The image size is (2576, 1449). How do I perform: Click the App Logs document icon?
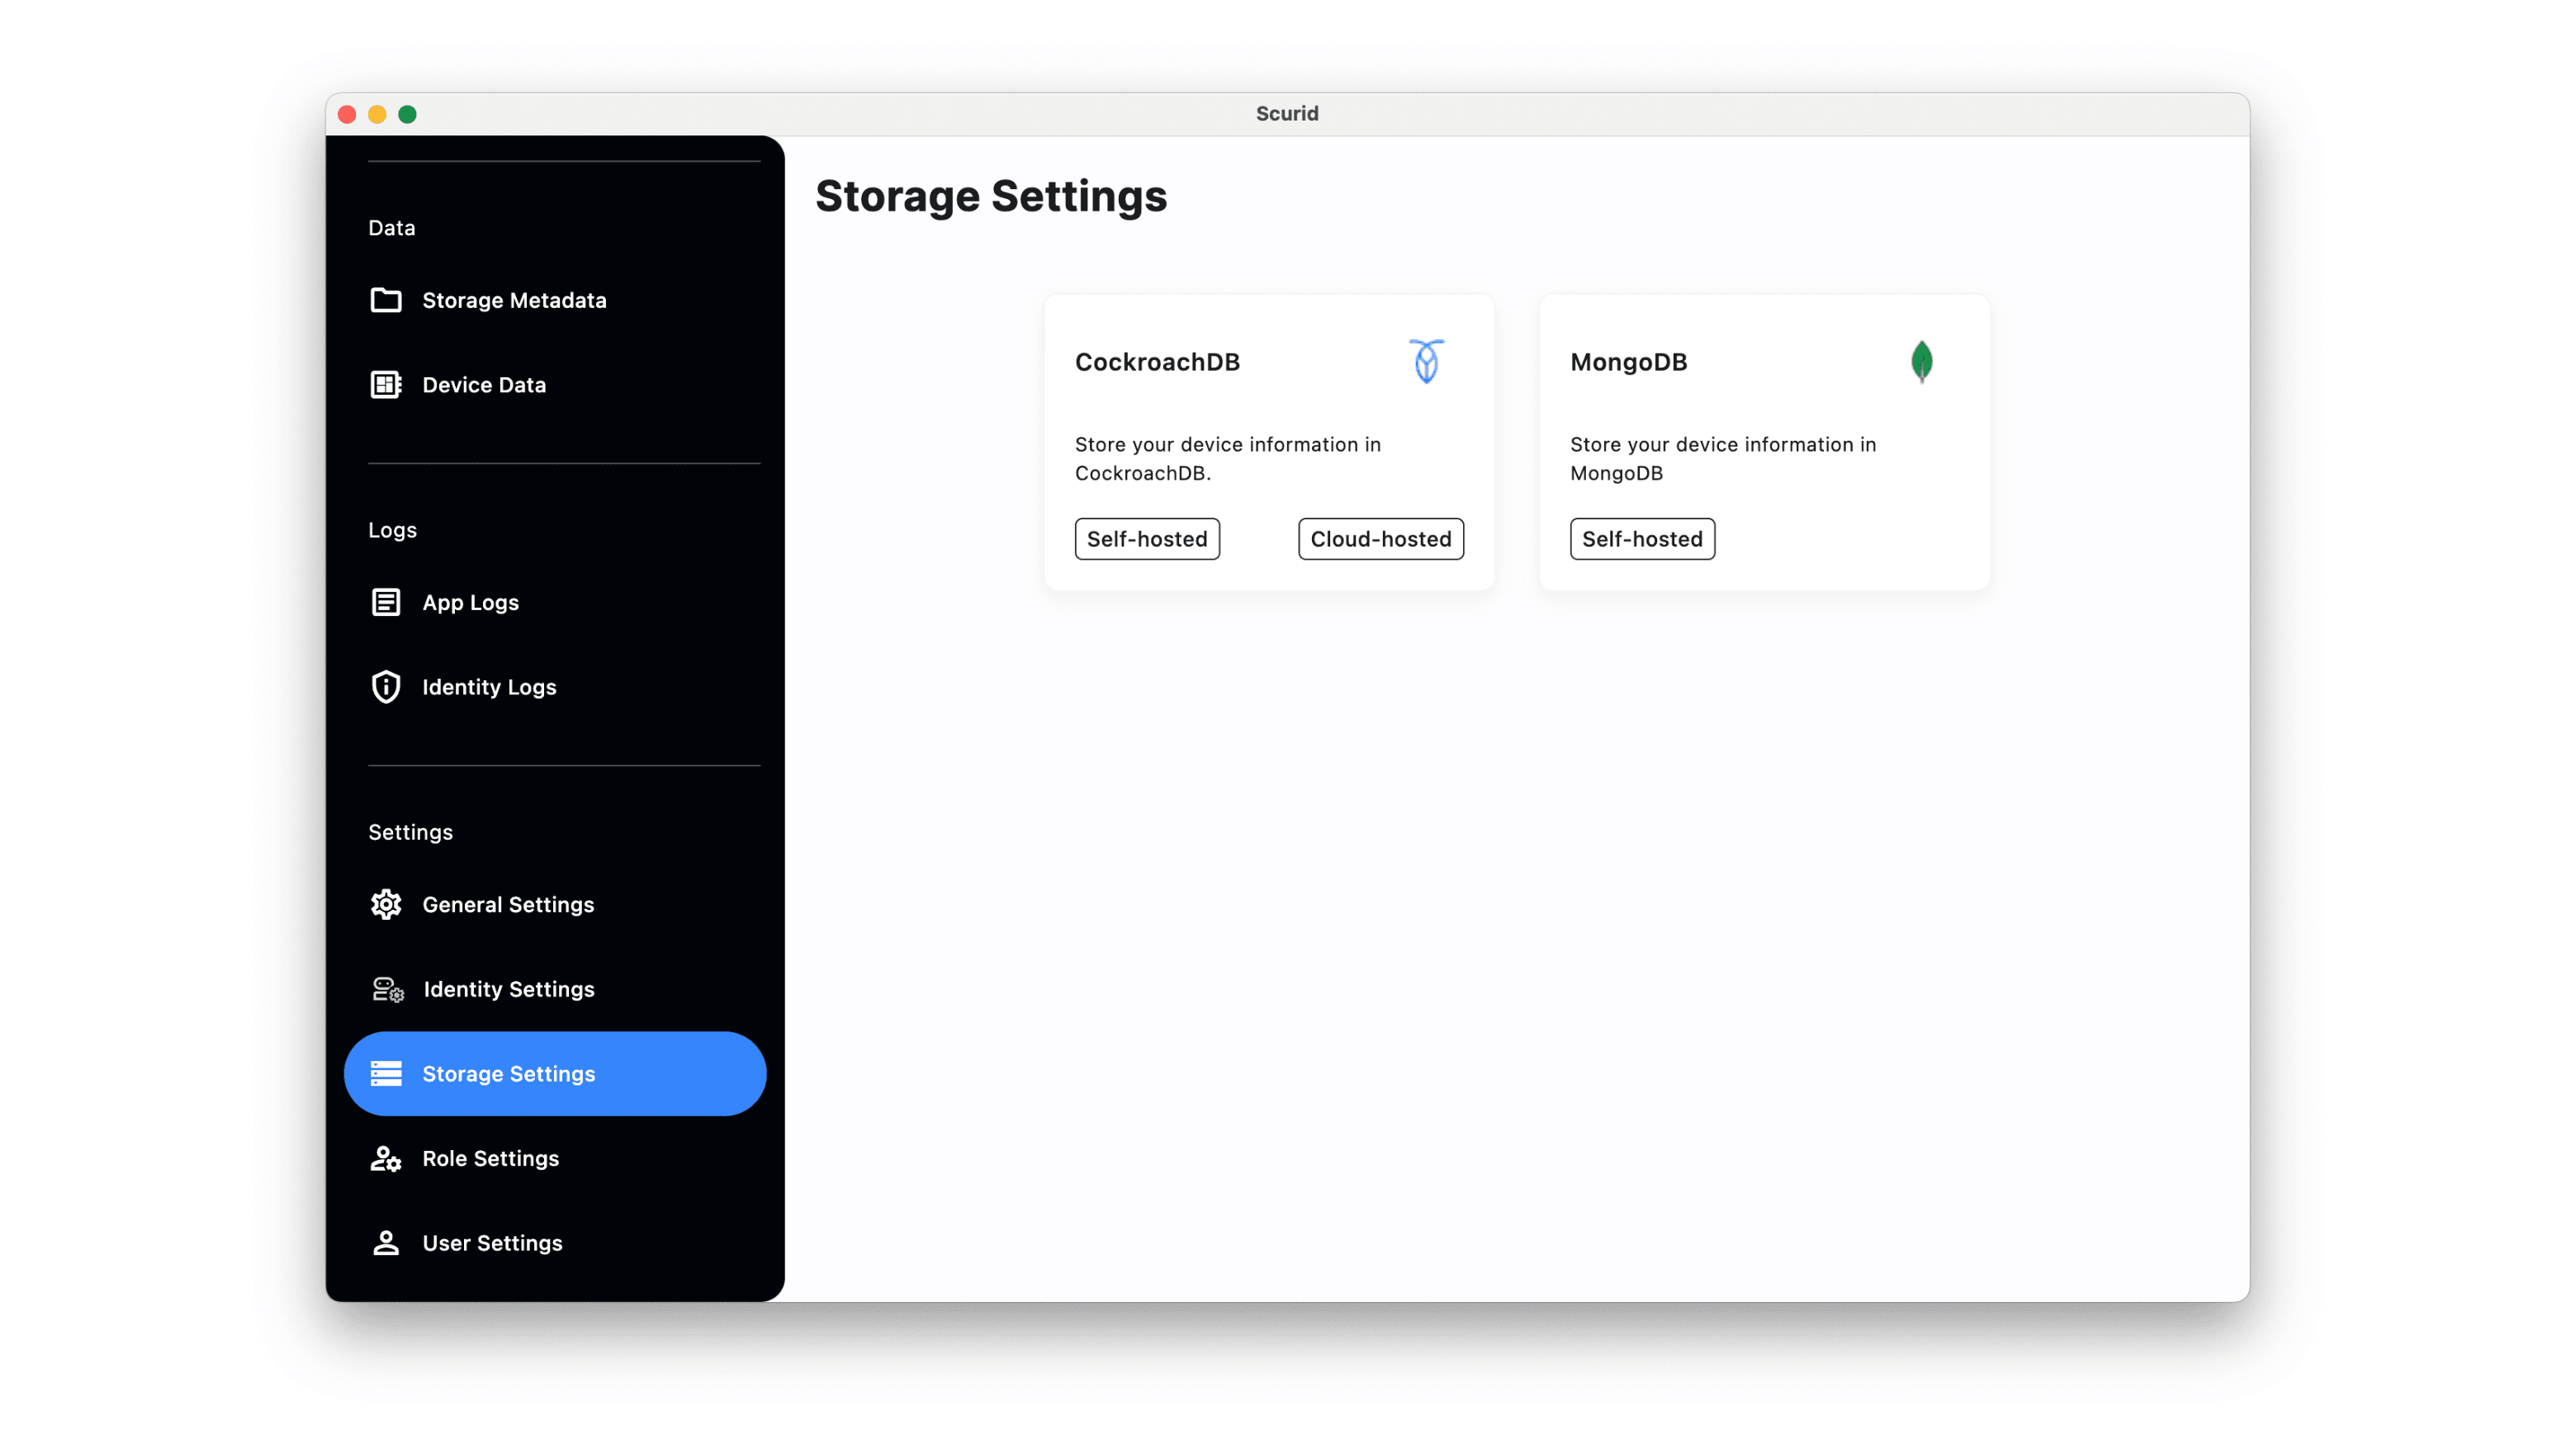tap(386, 602)
